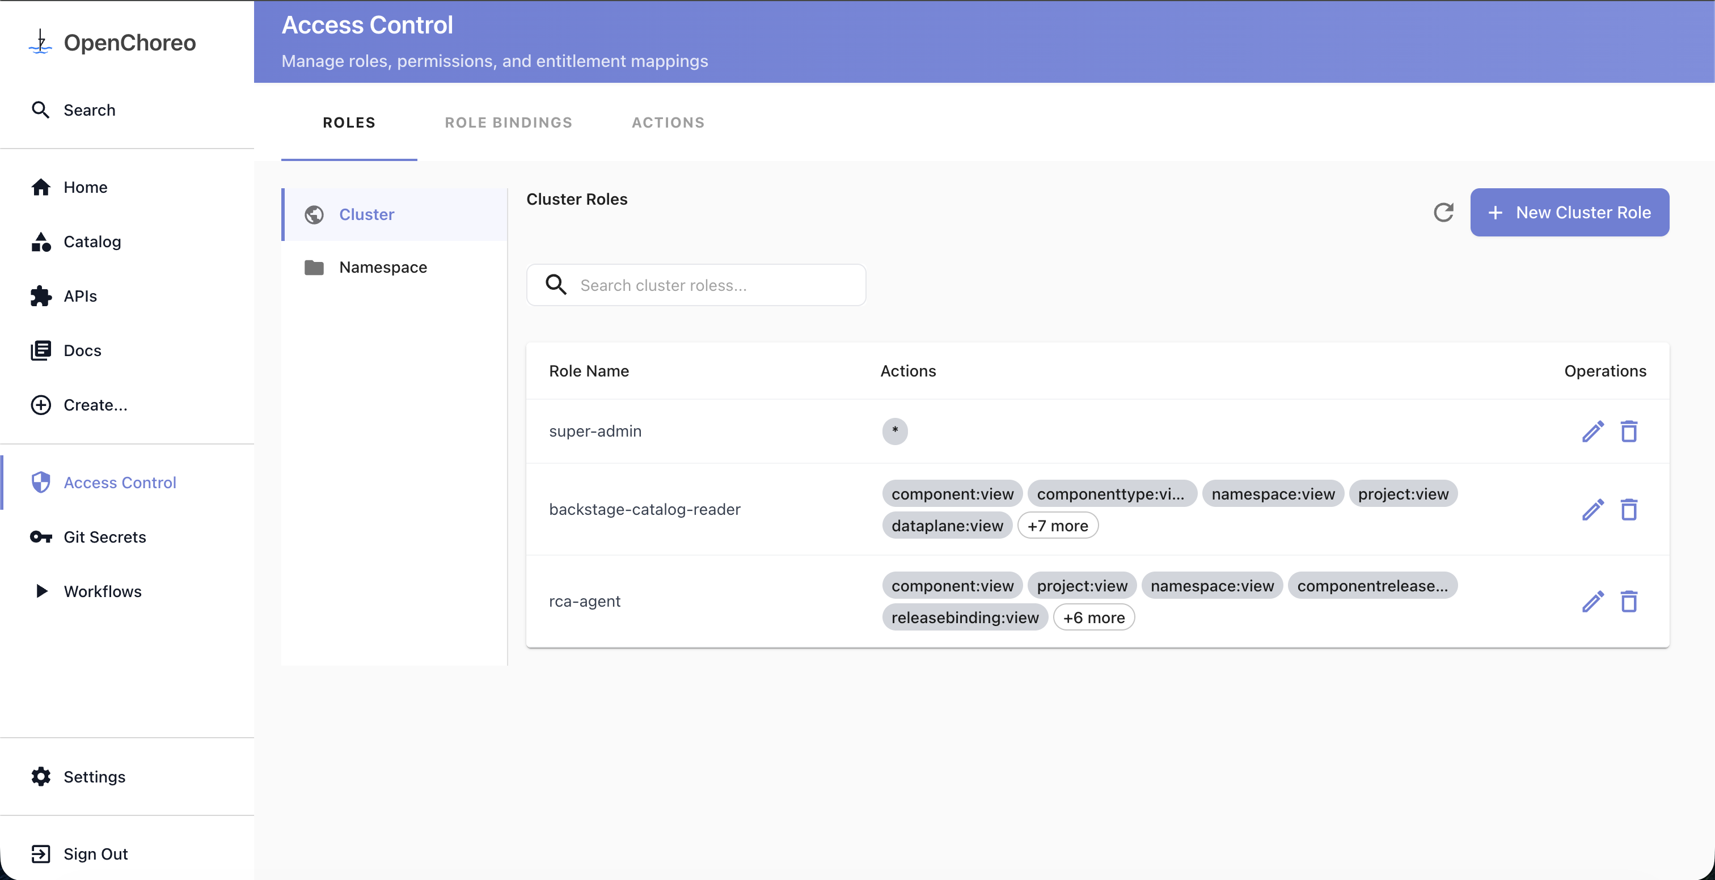The image size is (1715, 880).
Task: Edit the backstage-catalog-reader role
Action: click(1592, 510)
